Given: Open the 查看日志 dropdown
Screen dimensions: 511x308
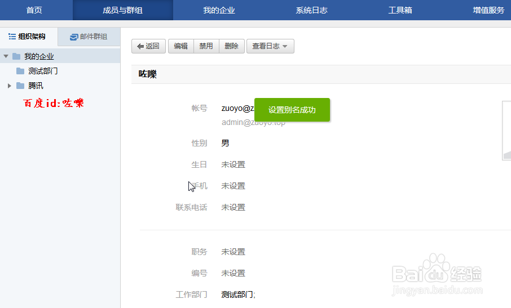Looking at the screenshot, I should pos(271,46).
